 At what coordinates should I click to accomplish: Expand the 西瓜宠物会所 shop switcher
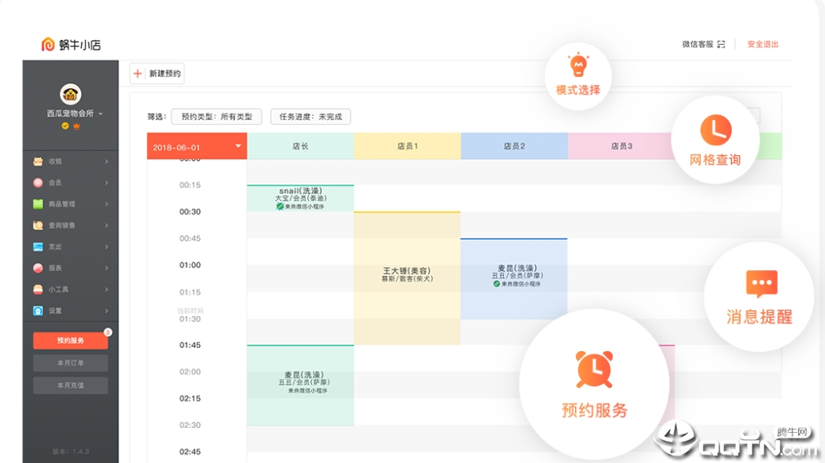coord(74,114)
